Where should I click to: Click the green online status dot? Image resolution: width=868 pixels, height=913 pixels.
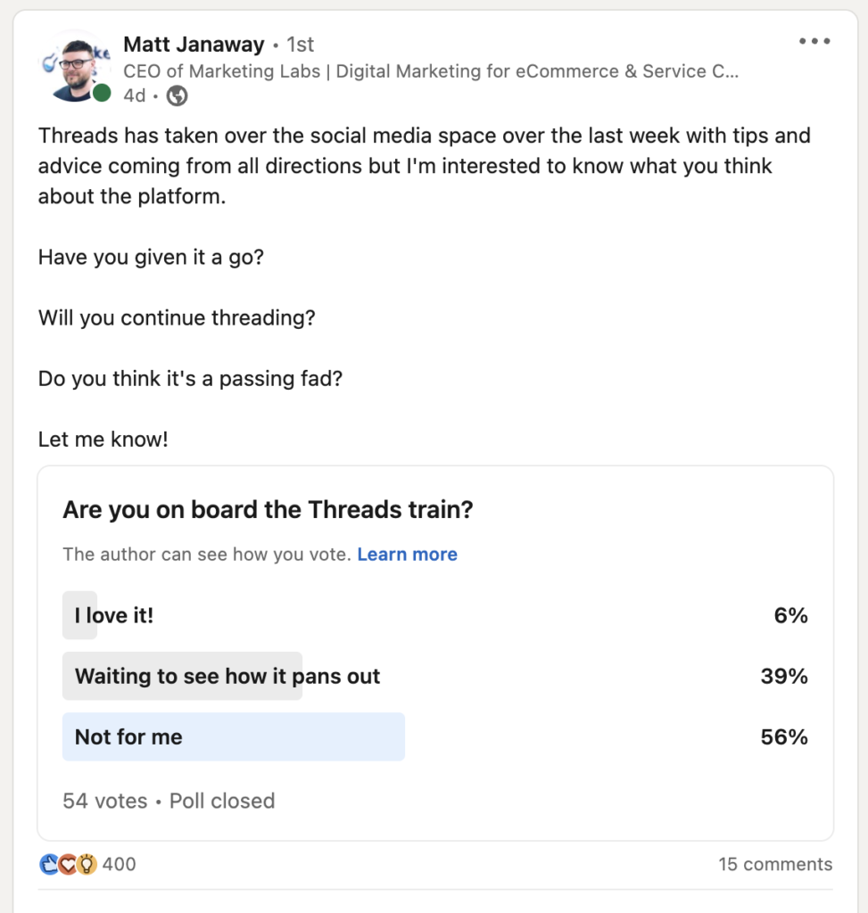point(102,93)
